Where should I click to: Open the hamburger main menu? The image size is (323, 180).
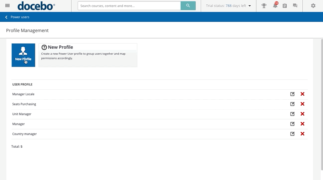coord(7,6)
